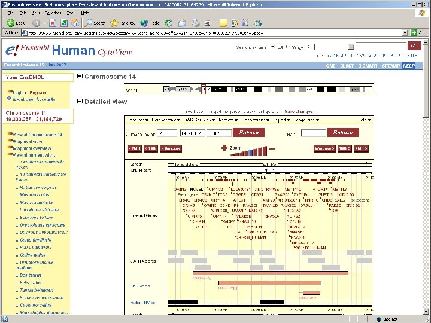Open the address bar dropdown arrow
Viewport: 431px width, 323px height.
pos(405,33)
